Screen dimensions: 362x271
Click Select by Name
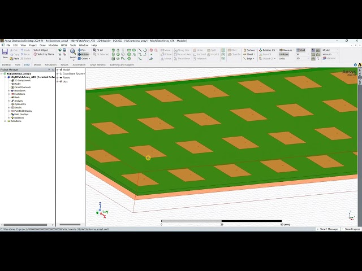click(44, 54)
